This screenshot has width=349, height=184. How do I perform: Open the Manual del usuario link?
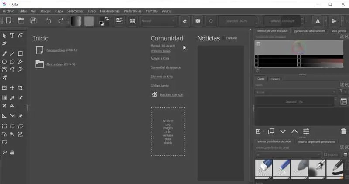[164, 45]
